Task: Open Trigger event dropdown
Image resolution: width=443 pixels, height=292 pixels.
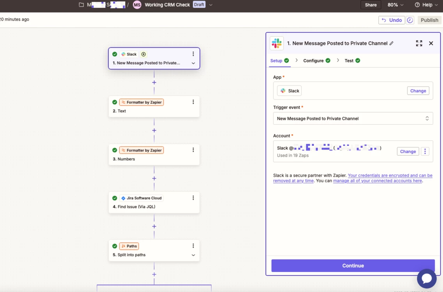Action: tap(353, 119)
